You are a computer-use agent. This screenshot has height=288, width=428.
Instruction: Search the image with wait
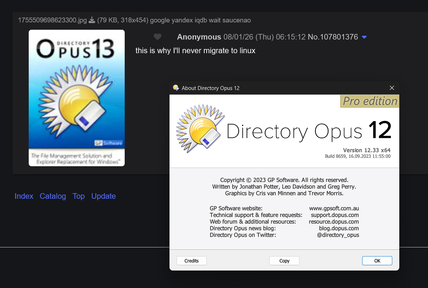click(x=215, y=20)
